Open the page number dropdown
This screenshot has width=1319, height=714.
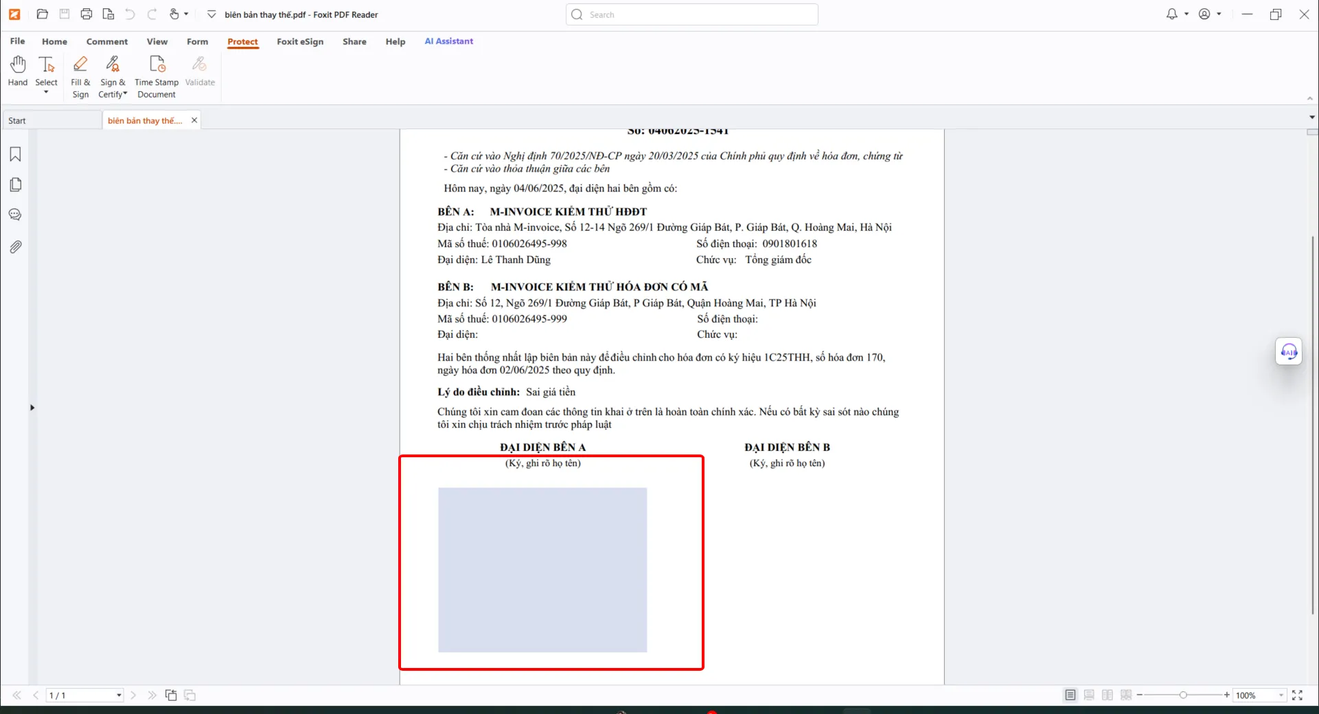coord(119,695)
